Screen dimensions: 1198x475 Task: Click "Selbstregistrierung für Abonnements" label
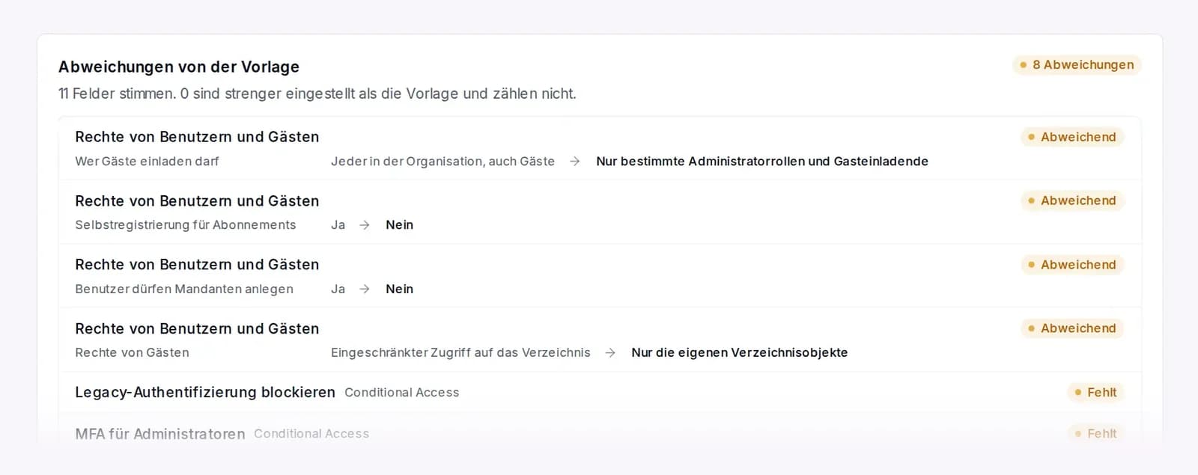tap(186, 224)
